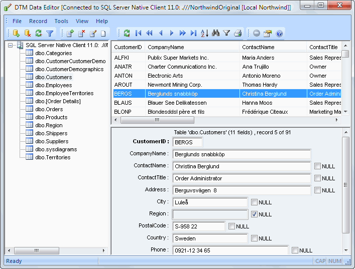Click the delete record icon
This screenshot has width=355, height=269.
click(81, 34)
